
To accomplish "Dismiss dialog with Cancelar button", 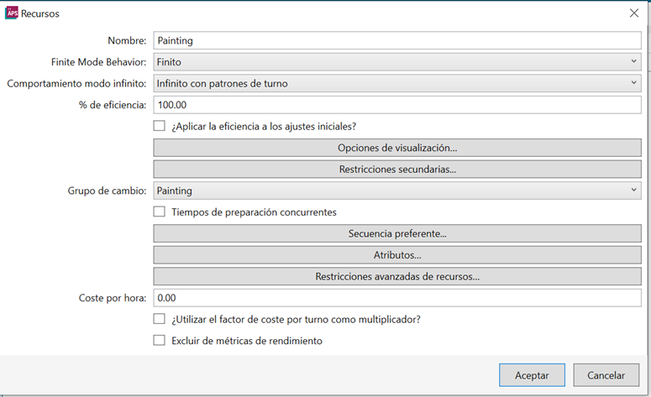I will pyautogui.click(x=606, y=375).
